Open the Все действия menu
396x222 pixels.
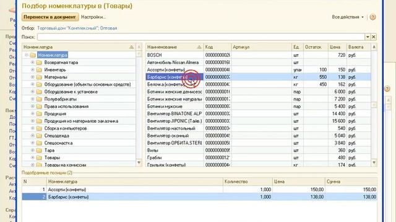coord(348,17)
